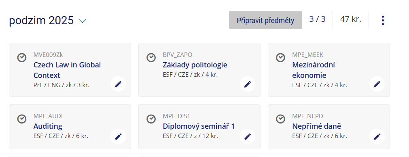Edit the Mezinárodní ekonomie course entry
Screen dimensions: 409x157
coord(377,84)
